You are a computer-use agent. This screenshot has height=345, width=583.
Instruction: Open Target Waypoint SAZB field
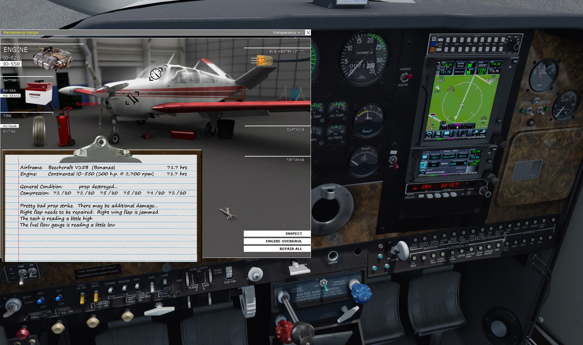coord(458,163)
